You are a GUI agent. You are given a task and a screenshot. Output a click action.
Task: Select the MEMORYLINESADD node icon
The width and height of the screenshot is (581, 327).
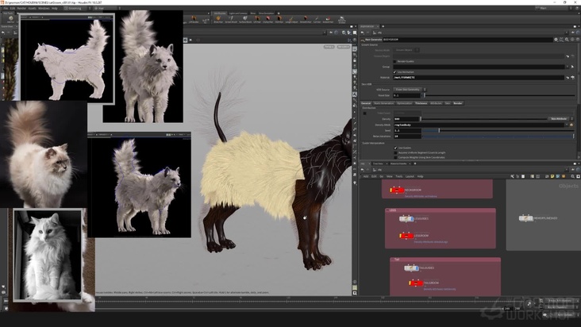(x=526, y=217)
